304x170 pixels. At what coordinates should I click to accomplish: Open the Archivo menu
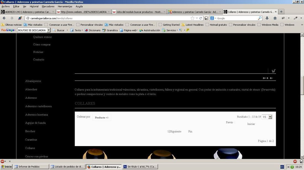pos(6,6)
